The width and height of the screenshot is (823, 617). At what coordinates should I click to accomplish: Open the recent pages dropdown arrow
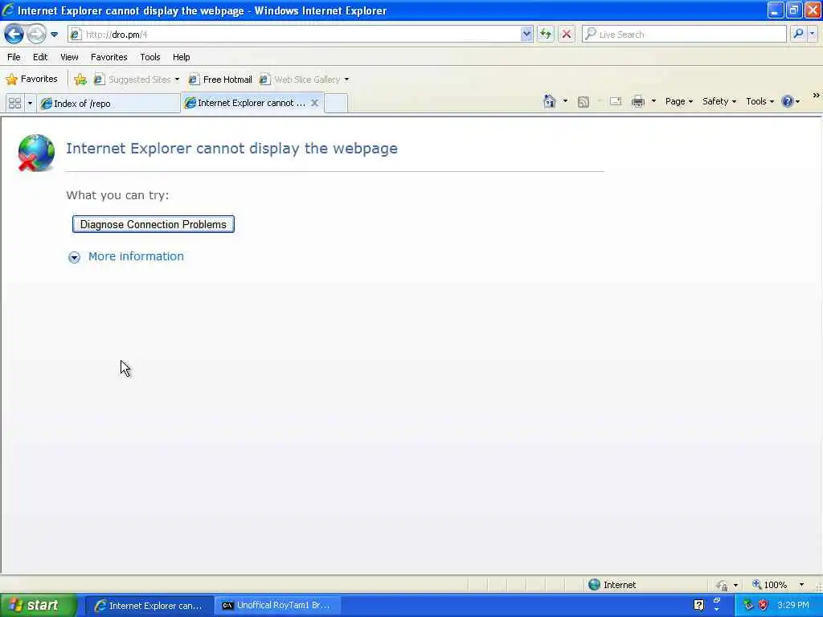coord(54,35)
